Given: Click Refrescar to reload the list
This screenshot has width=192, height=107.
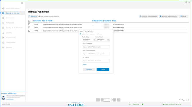Looking at the screenshot, I should click(x=33, y=16).
